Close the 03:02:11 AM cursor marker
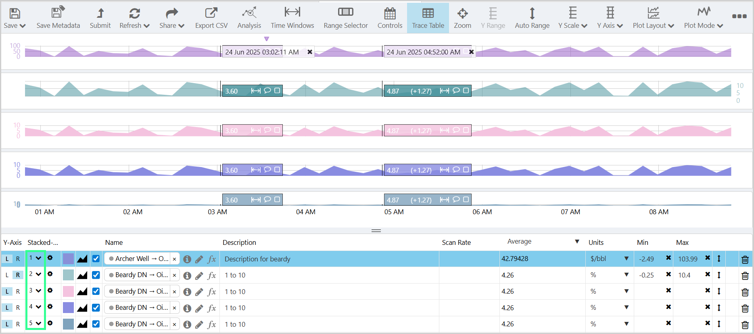The width and height of the screenshot is (754, 334). (x=310, y=52)
